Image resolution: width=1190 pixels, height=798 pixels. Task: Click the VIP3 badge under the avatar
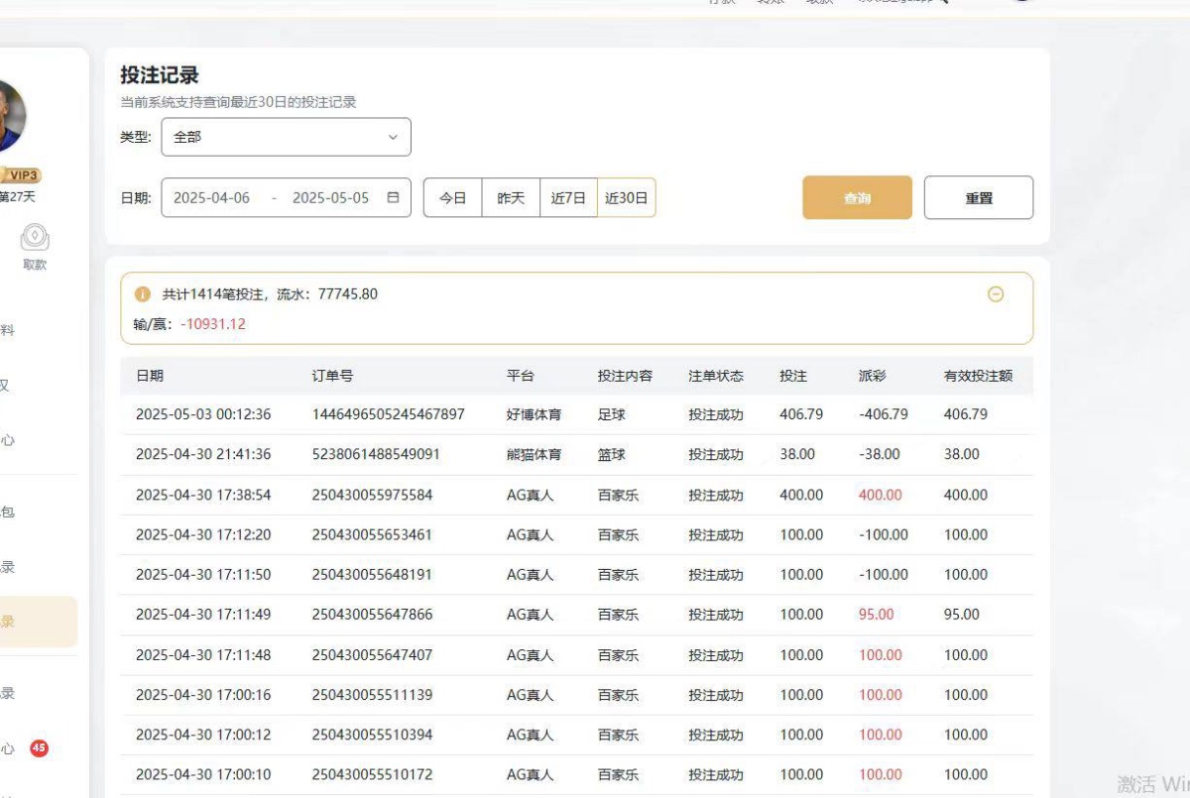(x=22, y=174)
